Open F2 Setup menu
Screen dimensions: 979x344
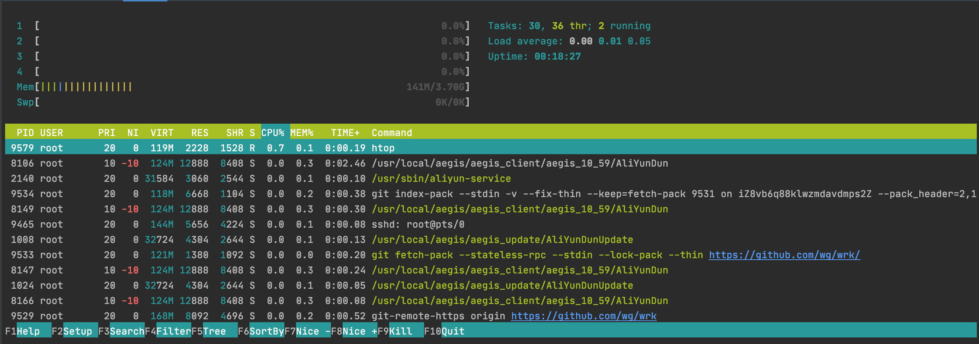tap(75, 331)
